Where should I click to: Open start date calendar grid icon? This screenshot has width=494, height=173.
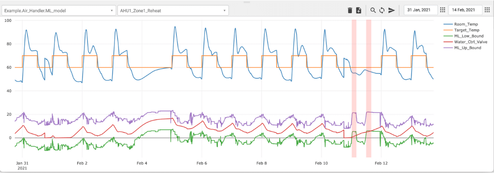tap(443, 10)
